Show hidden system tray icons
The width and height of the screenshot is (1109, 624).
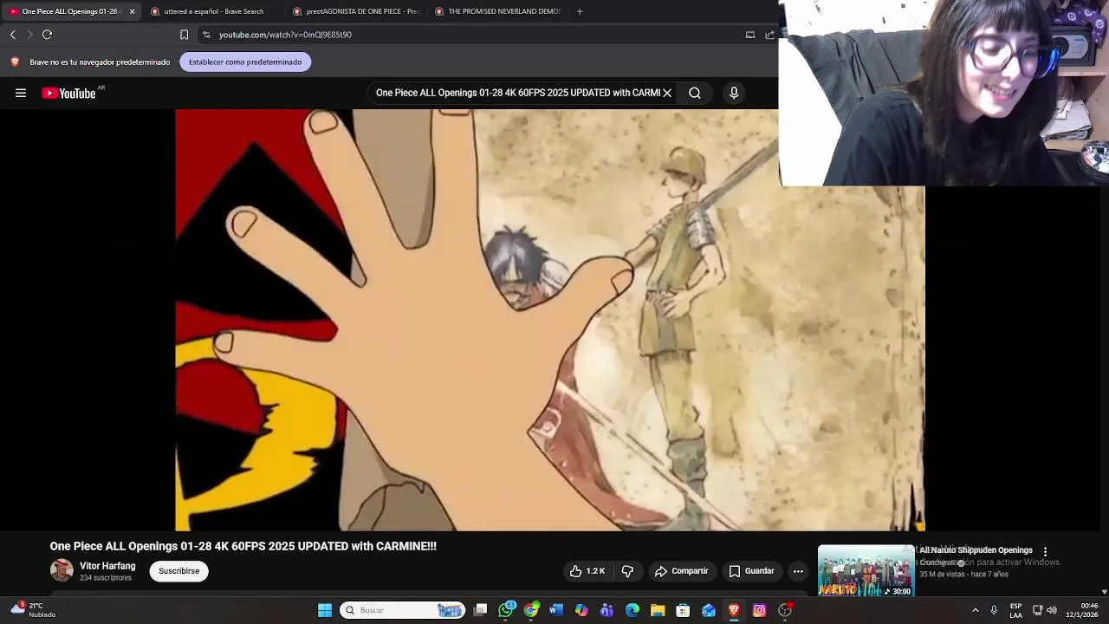click(976, 610)
